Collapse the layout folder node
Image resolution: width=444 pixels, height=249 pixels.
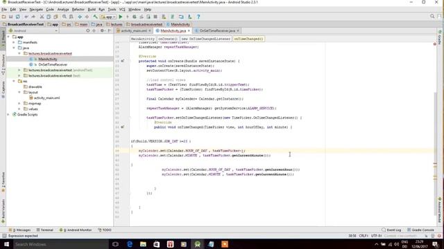pyautogui.click(x=19, y=92)
